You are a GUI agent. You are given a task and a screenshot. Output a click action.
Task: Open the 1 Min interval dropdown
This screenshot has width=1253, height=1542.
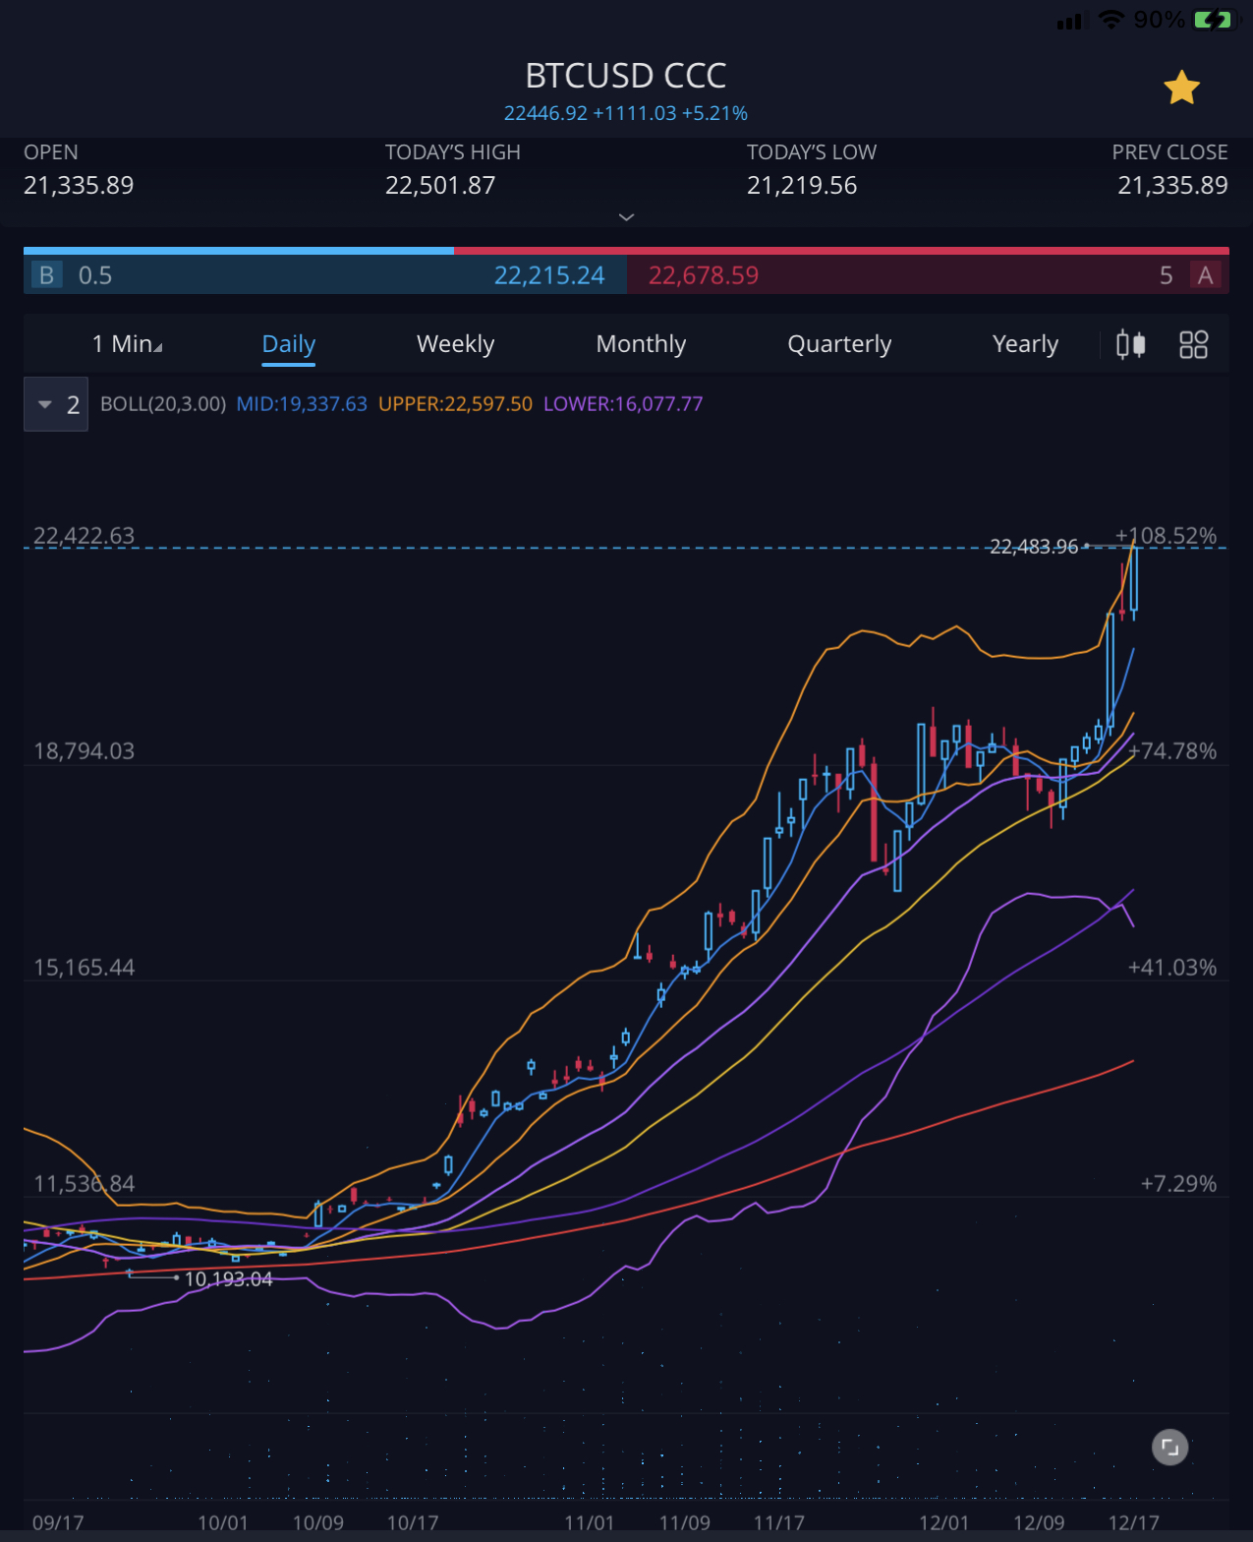pos(127,344)
